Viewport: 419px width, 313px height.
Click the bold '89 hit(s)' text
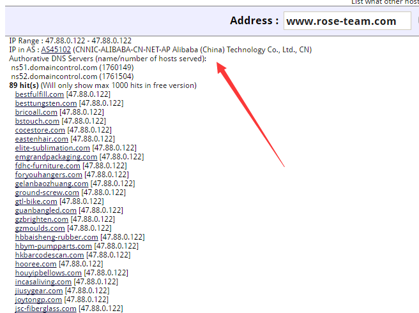pos(24,85)
